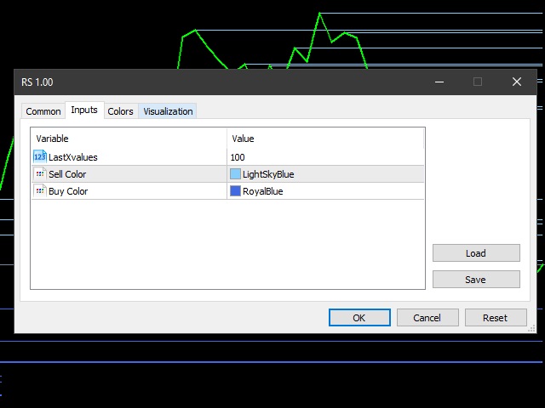Select the LastXvalues variable row
The image size is (545, 408).
[227, 156]
